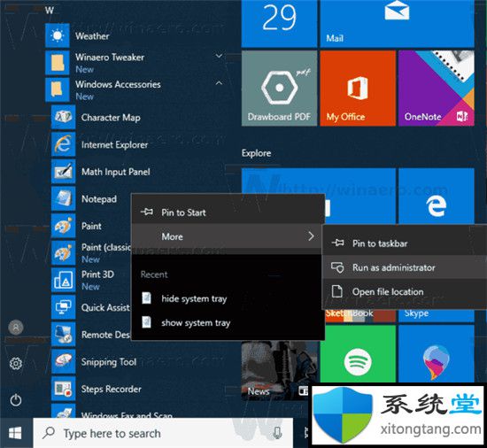The width and height of the screenshot is (487, 448).
Task: Click the Steps Recorder label
Action: point(112,389)
